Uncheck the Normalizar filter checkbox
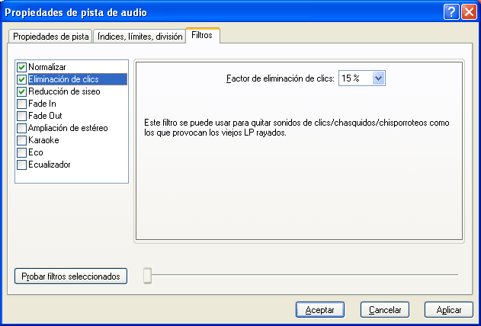Image resolution: width=481 pixels, height=326 pixels. coord(22,67)
